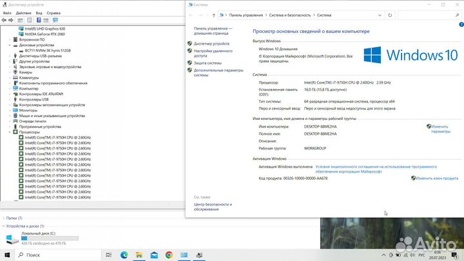Image resolution: width=464 pixels, height=261 pixels.
Task: Click the scan for hardware changes monitor icon
Action: pos(55,20)
